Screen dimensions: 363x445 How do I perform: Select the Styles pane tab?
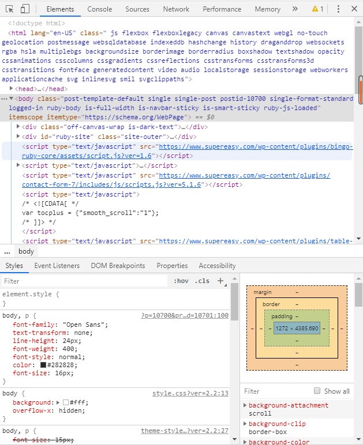pos(14,266)
